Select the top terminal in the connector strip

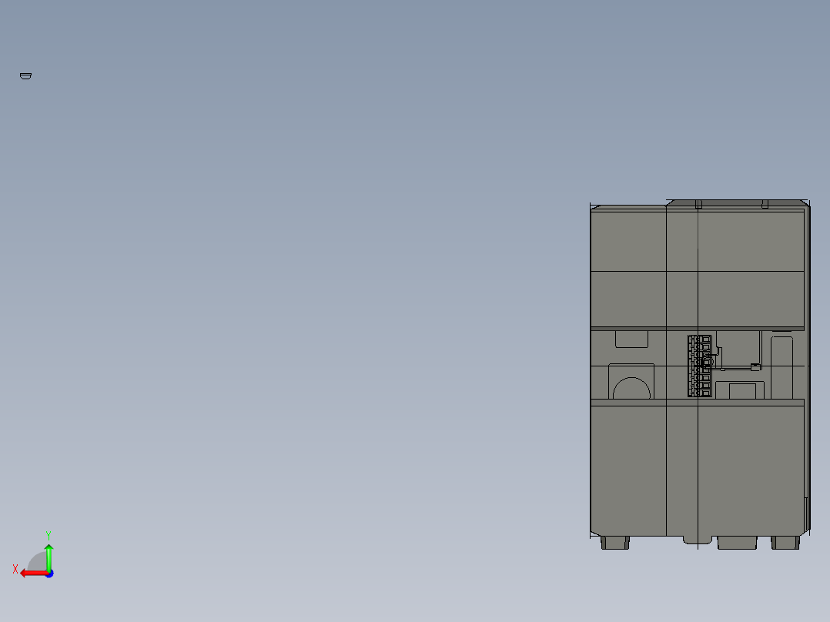(x=698, y=339)
